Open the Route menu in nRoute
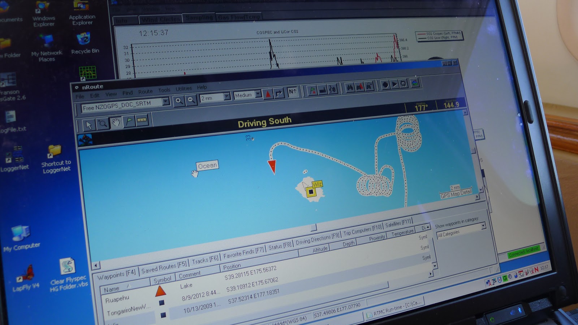 tap(145, 92)
